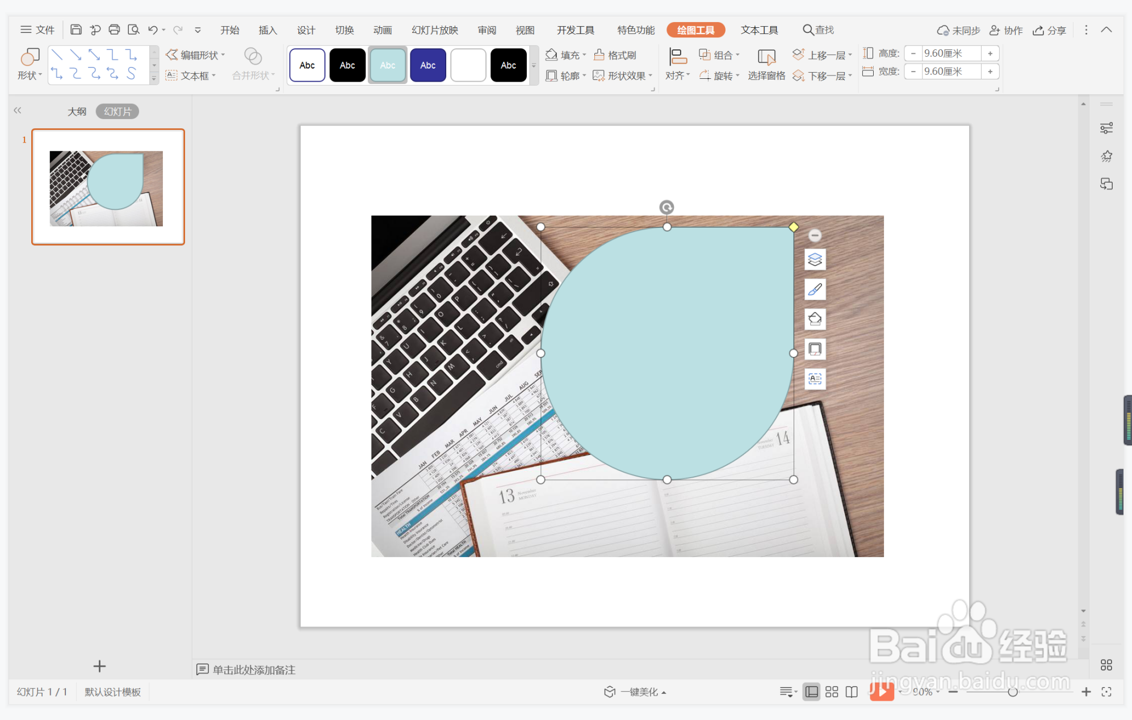Expand the Shape Effects (形状效果) dropdown
Image resolution: width=1132 pixels, height=720 pixels.
point(651,75)
